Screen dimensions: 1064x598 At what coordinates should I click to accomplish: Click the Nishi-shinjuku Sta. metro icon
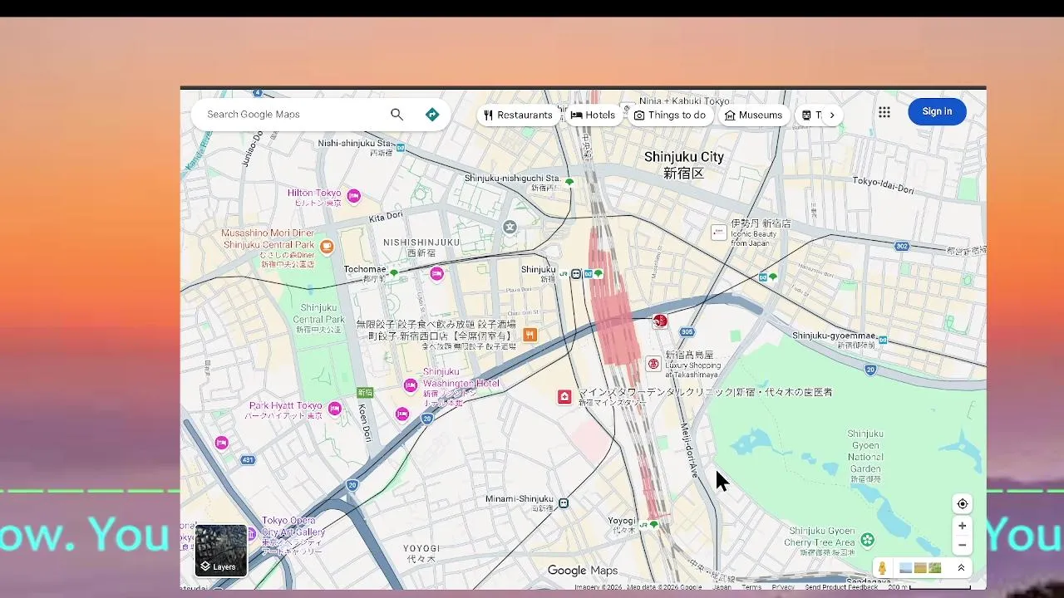[401, 147]
